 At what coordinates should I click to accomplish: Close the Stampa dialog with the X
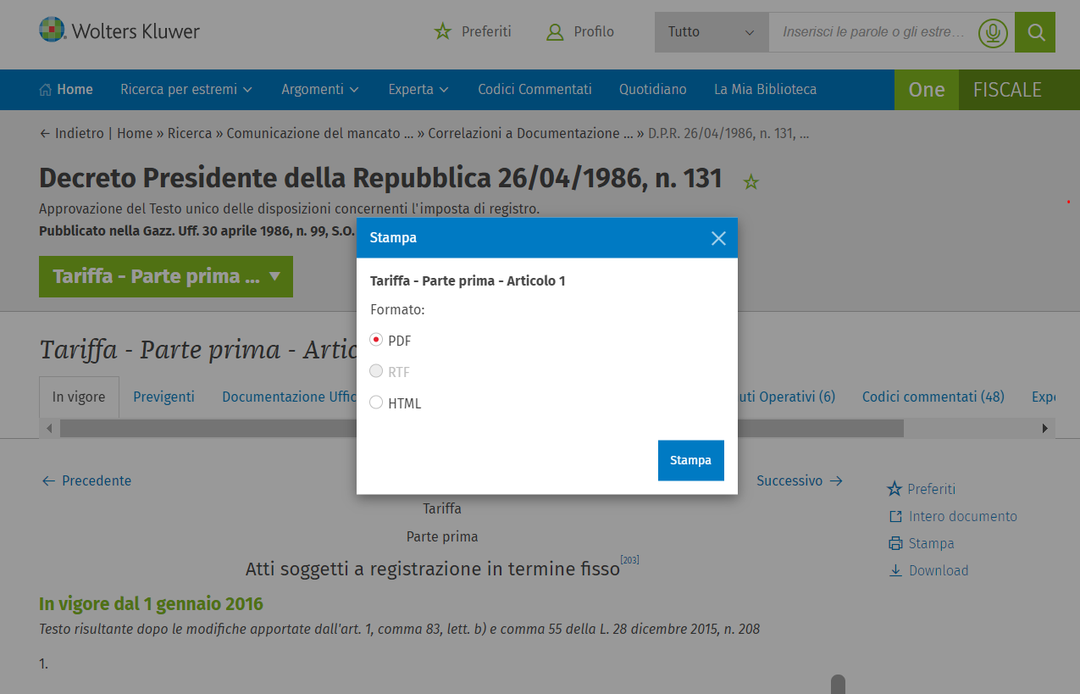(x=718, y=238)
